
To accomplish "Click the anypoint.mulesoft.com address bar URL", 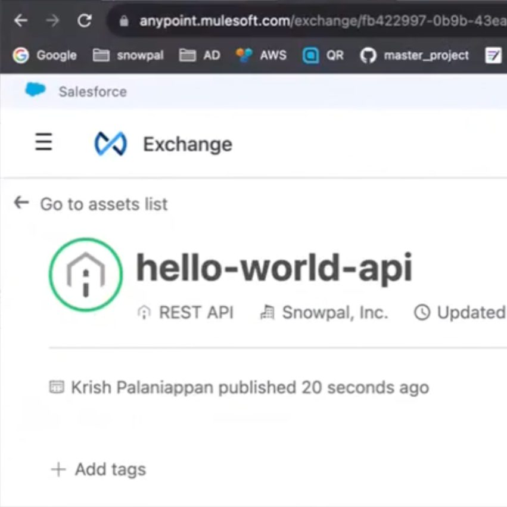I will 323,21.
